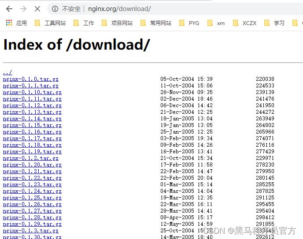Click the date 19-Mar-2005 12:35
The width and height of the screenshot is (303, 239).
186,197
